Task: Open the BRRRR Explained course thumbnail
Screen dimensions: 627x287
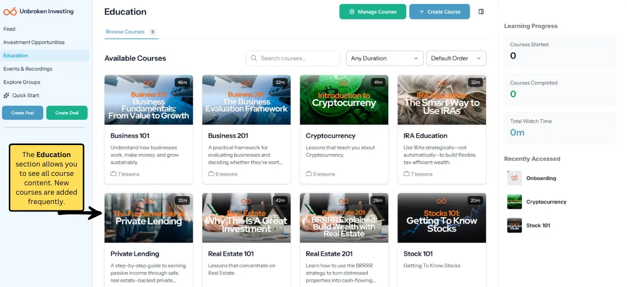Action: [344, 218]
